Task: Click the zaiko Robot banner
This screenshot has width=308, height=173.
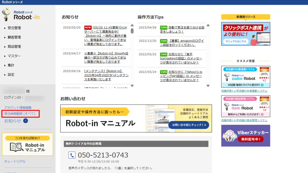Action: tap(246, 77)
